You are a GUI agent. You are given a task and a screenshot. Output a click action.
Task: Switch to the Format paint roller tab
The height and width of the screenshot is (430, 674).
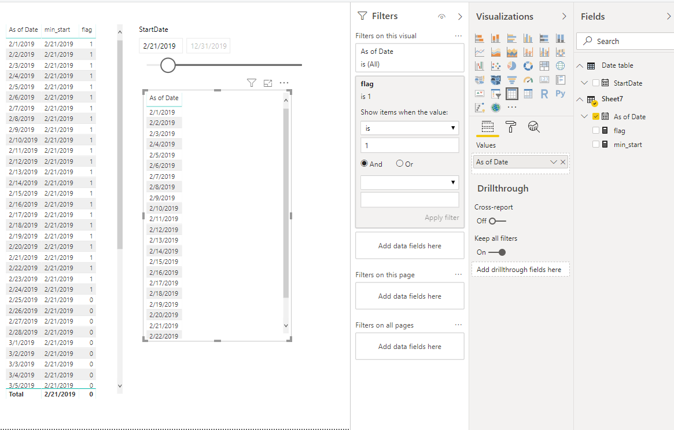click(511, 127)
